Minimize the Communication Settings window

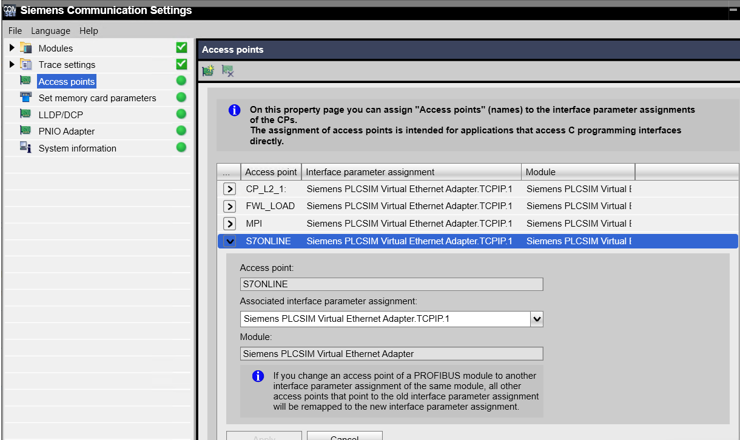[x=732, y=10]
